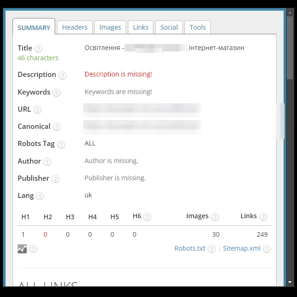Click the 'Author is missing.' text

pos(111,161)
